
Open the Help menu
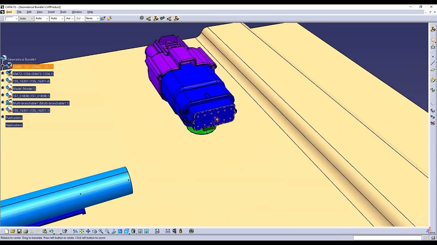90,12
